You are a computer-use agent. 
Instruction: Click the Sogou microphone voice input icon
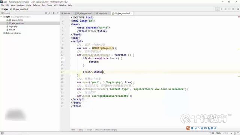pos(202,128)
